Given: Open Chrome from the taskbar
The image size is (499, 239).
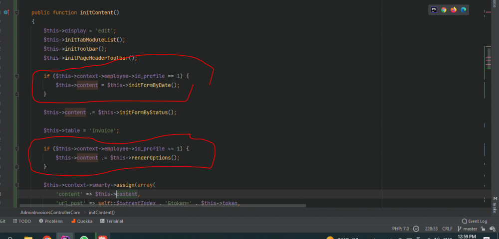Looking at the screenshot, I should (47, 237).
